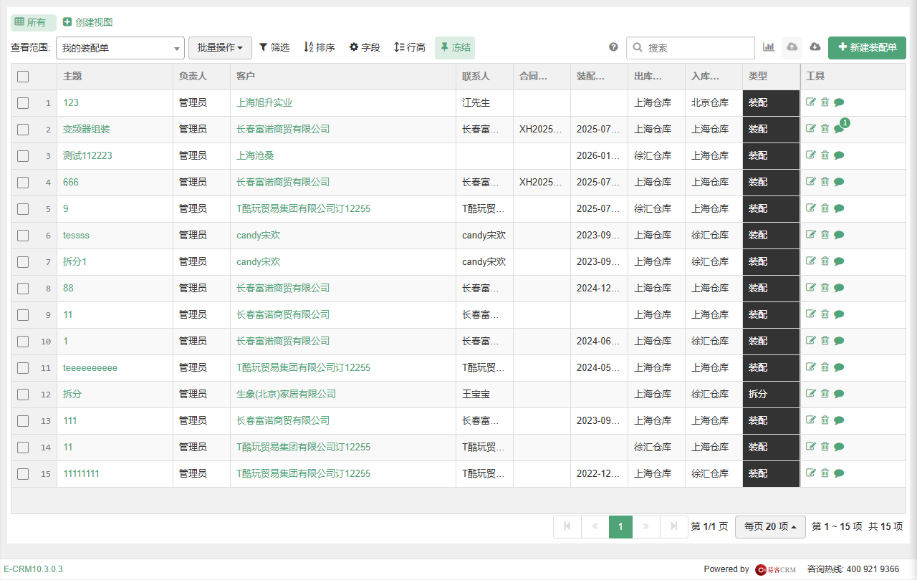The image size is (917, 580).
Task: Open customer link 上海旭升实业
Action: pyautogui.click(x=264, y=102)
